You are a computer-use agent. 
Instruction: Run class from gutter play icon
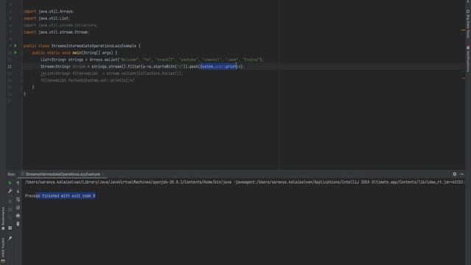(15, 46)
